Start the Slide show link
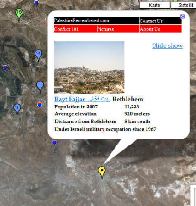This screenshot has height=206, width=196. click(x=167, y=45)
